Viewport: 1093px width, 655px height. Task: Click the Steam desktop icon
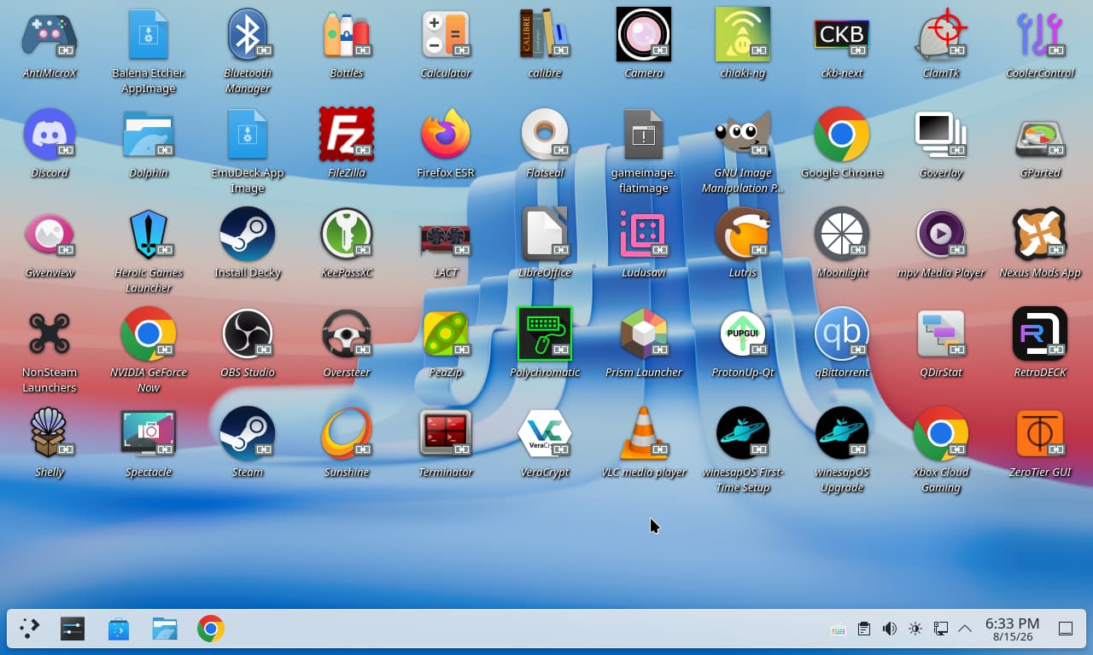click(248, 434)
